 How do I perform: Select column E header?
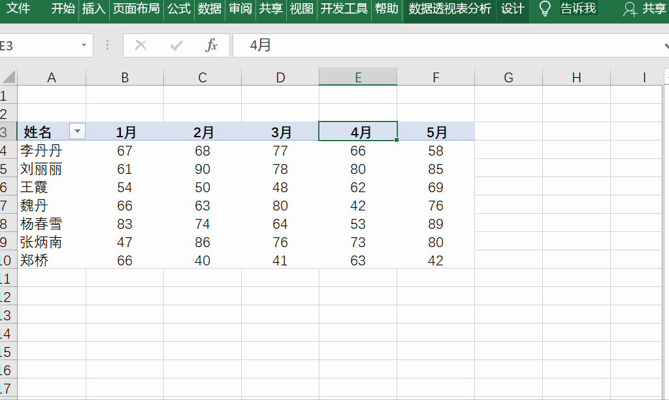358,77
